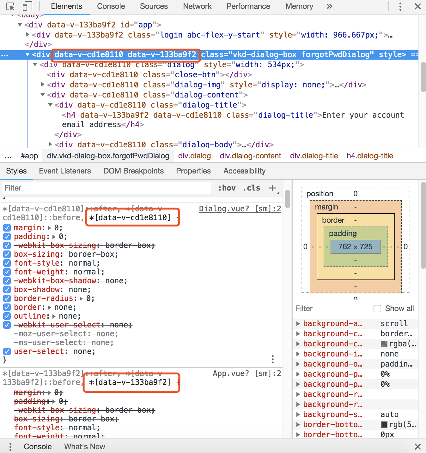Toggle .cls class editor button

click(x=252, y=188)
